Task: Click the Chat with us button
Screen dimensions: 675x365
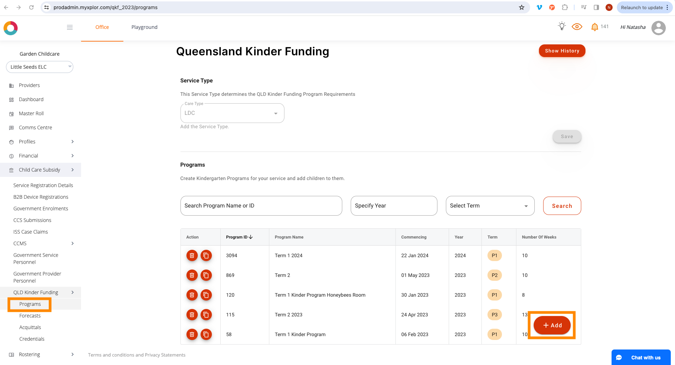Action: (641, 357)
